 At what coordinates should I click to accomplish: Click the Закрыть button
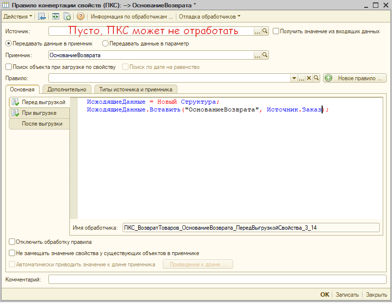376,295
